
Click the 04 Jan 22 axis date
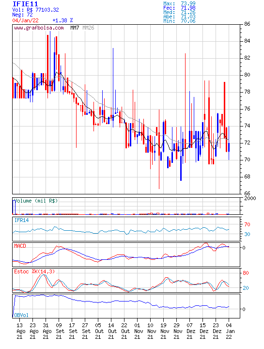point(230,331)
